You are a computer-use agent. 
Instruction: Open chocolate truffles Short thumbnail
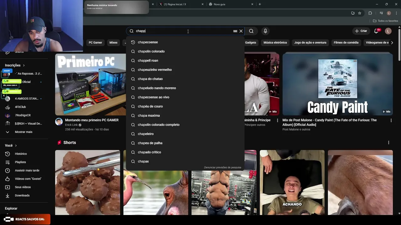click(87, 182)
